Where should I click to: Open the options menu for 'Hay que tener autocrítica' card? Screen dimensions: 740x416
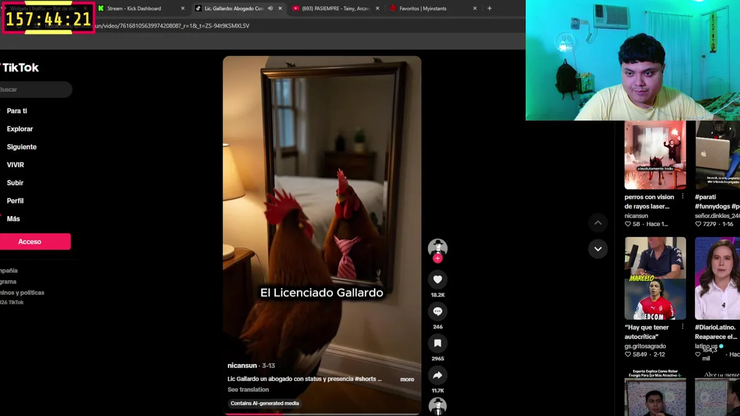click(682, 327)
